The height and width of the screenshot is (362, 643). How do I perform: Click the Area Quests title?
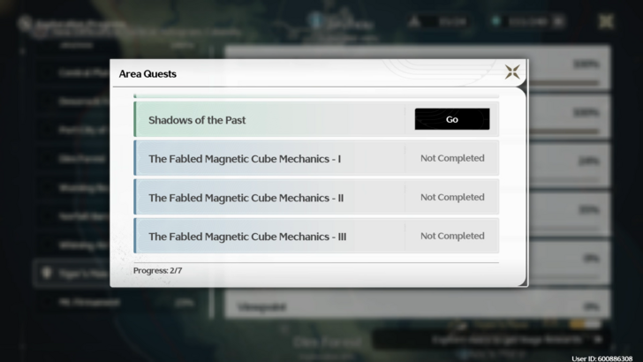point(148,74)
